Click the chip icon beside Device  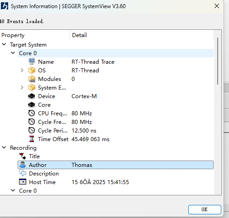coord(32,96)
